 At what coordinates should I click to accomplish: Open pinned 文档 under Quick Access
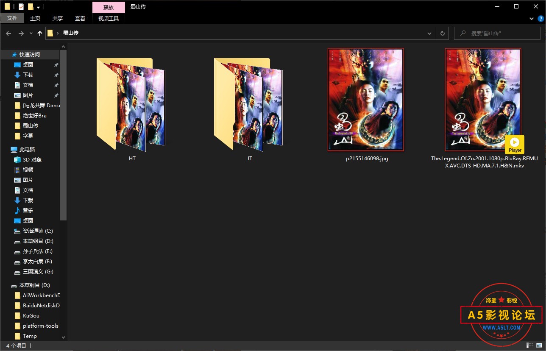(28, 85)
